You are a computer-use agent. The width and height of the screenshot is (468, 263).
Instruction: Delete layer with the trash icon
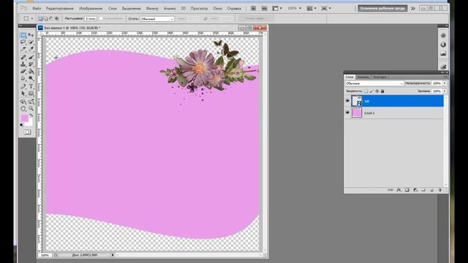pos(440,190)
